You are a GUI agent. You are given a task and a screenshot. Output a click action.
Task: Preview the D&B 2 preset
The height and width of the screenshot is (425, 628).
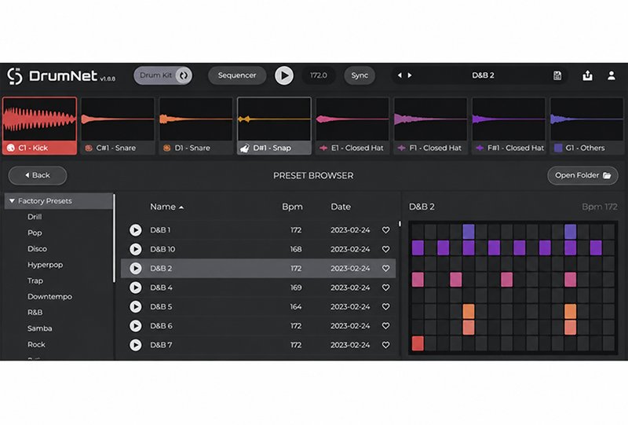(x=135, y=268)
